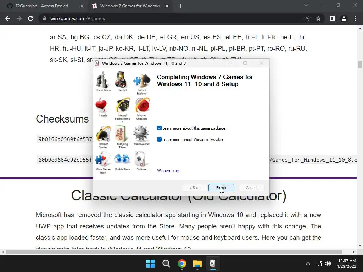Viewport: 363px width, 272px height.
Task: Click the 80b9ed664e92c955f checksum text
Action: click(66, 160)
